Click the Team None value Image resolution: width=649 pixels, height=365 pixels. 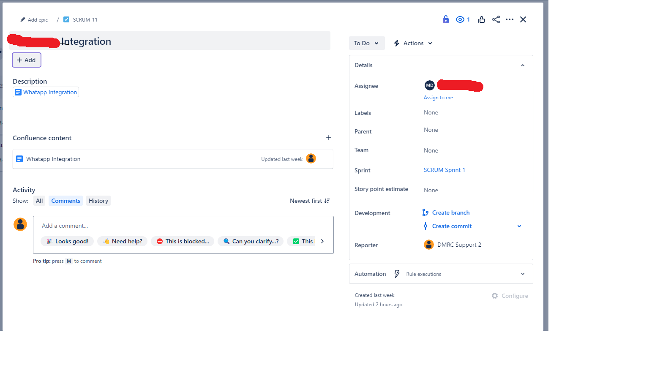click(x=431, y=150)
